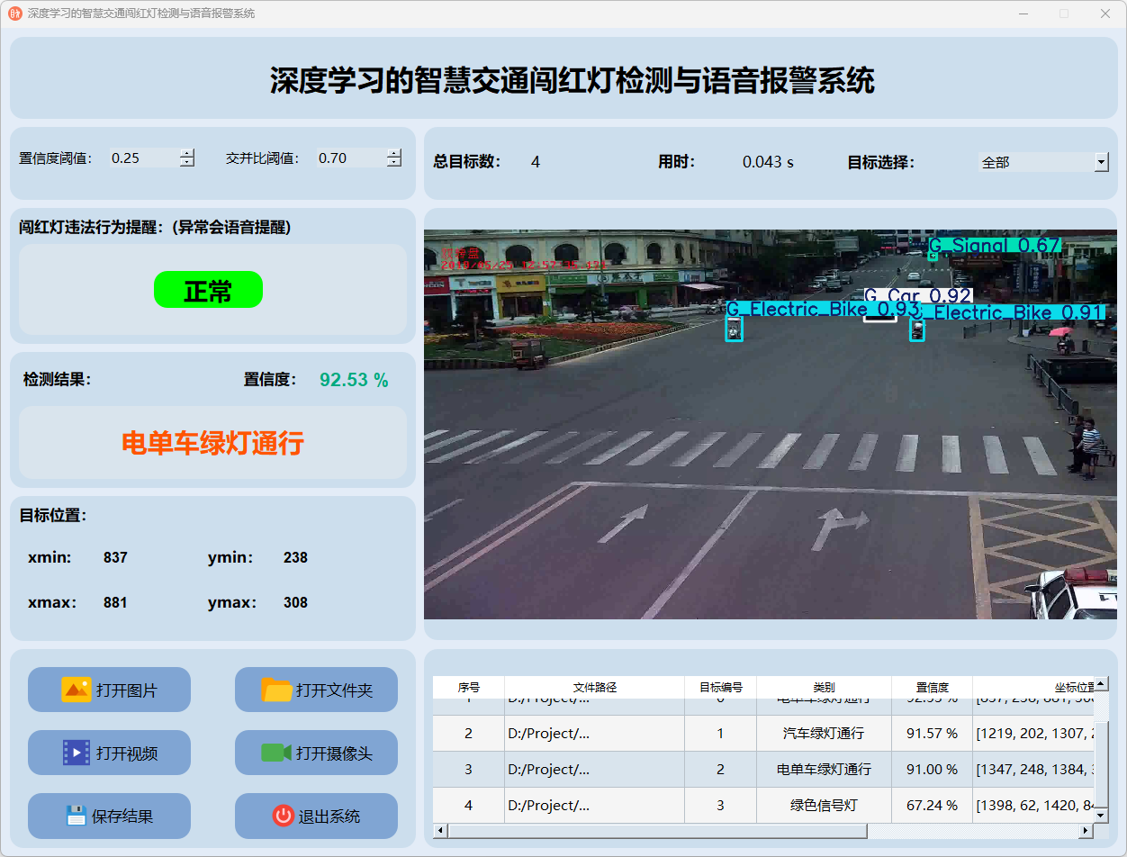Image resolution: width=1127 pixels, height=857 pixels.
Task: Click the film icon on 打开视频
Action: tap(76, 753)
